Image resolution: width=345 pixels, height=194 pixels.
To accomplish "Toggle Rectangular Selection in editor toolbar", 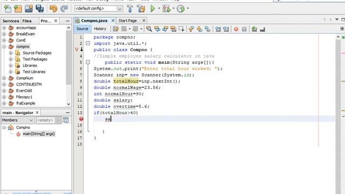I will point(181,29).
